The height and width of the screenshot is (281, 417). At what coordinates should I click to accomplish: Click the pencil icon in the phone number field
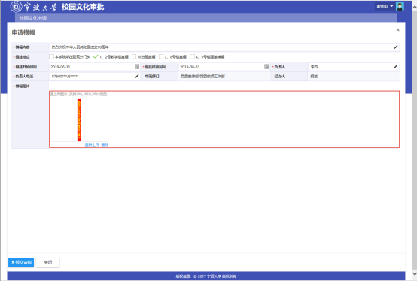point(137,76)
